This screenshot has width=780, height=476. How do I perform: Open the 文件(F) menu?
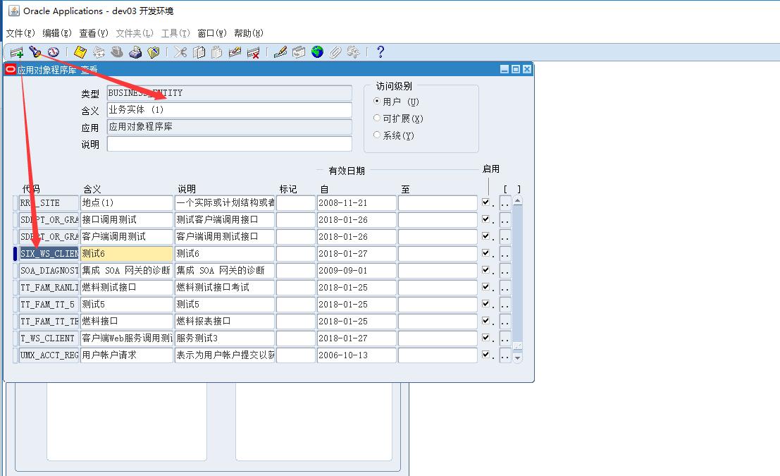(20, 33)
